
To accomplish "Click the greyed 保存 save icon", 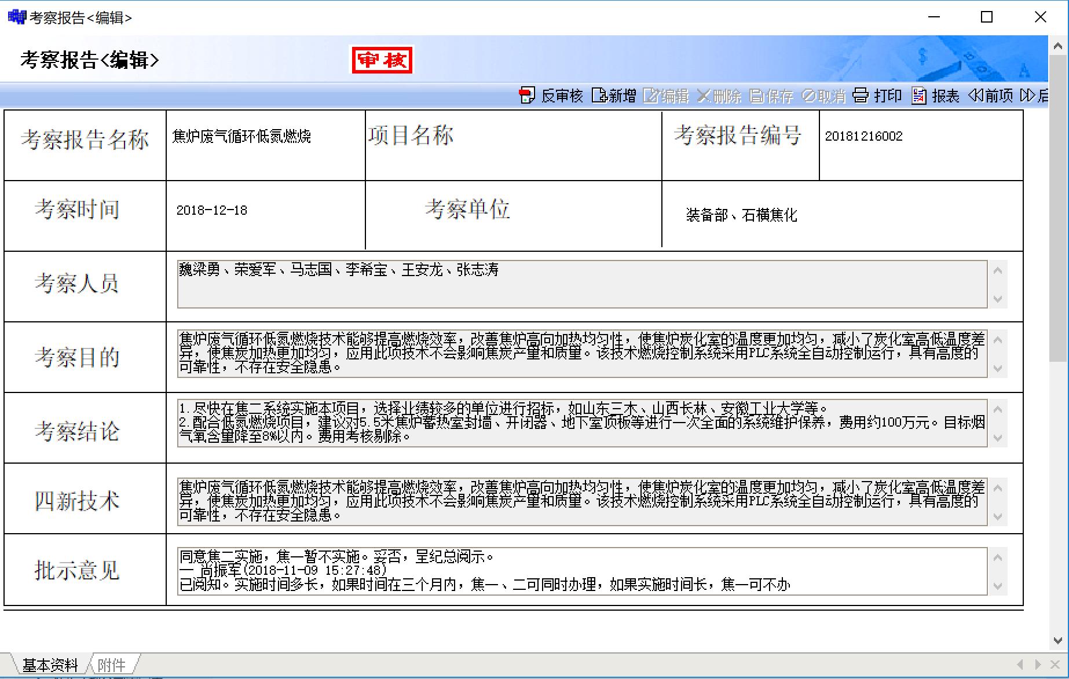I will 756,96.
